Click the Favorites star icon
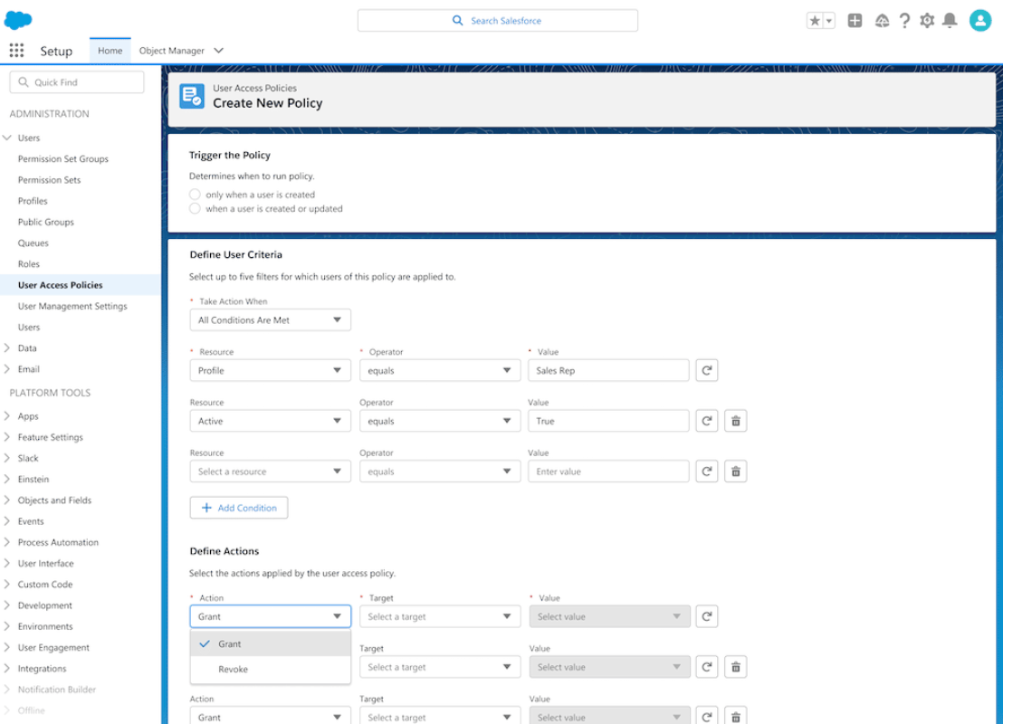The height and width of the screenshot is (724, 1032). [815, 21]
